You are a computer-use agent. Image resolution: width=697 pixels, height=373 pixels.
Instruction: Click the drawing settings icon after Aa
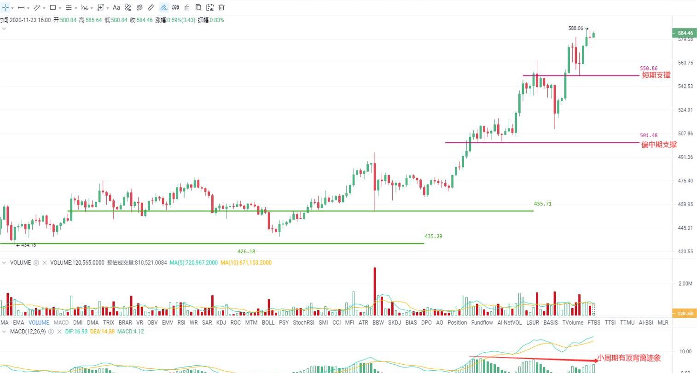pos(128,7)
